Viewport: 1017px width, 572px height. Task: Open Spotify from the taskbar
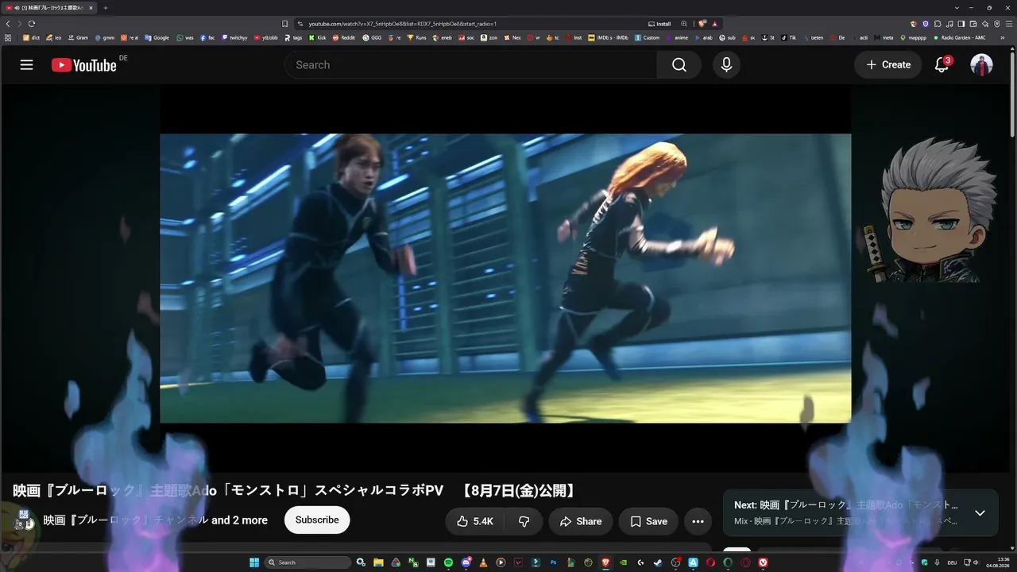448,562
